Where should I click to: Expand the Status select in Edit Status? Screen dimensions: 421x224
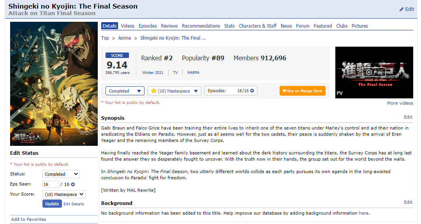pos(61,174)
